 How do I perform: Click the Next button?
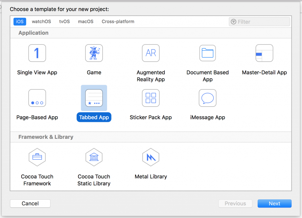coord(275,204)
